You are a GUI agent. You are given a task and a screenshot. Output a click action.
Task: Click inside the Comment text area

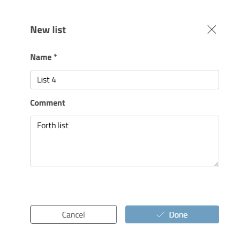coord(125,141)
